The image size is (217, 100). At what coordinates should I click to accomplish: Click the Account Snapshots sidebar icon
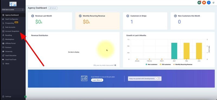tap(3, 31)
